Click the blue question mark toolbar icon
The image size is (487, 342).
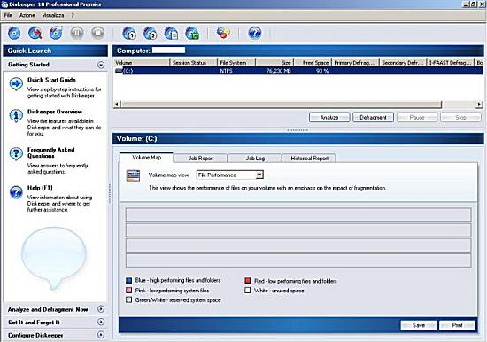pyautogui.click(x=255, y=33)
